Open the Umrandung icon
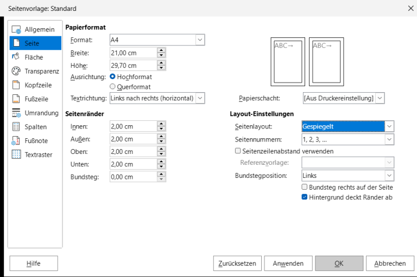This screenshot has width=417, height=277. (x=16, y=113)
